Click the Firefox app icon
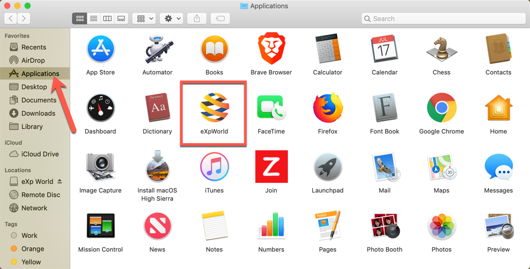Screen dimensions: 530x269 coord(328,107)
